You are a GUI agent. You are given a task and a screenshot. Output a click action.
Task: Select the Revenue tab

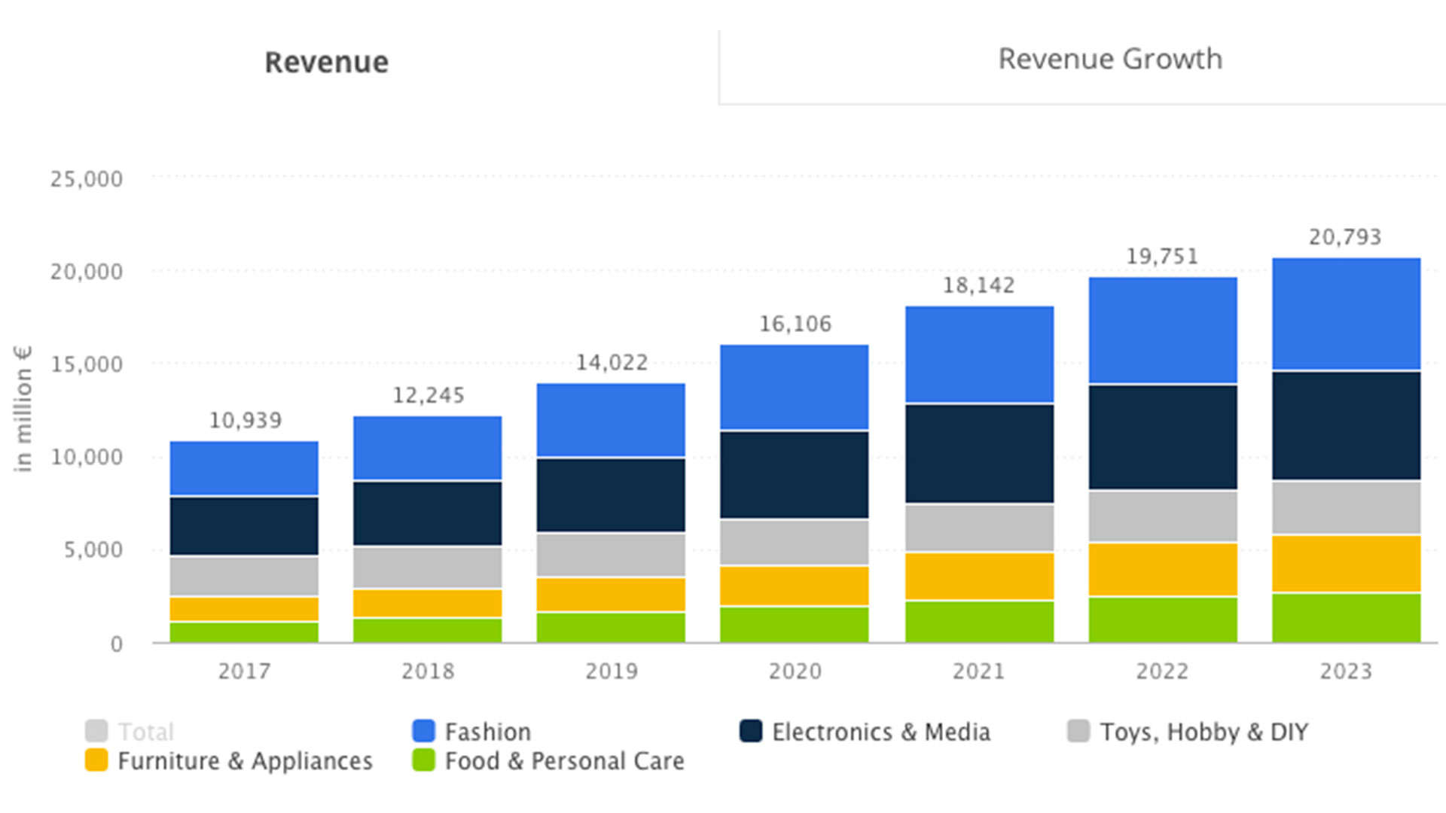coord(326,62)
